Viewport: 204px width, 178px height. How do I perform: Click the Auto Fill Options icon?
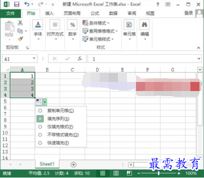[x=39, y=102]
